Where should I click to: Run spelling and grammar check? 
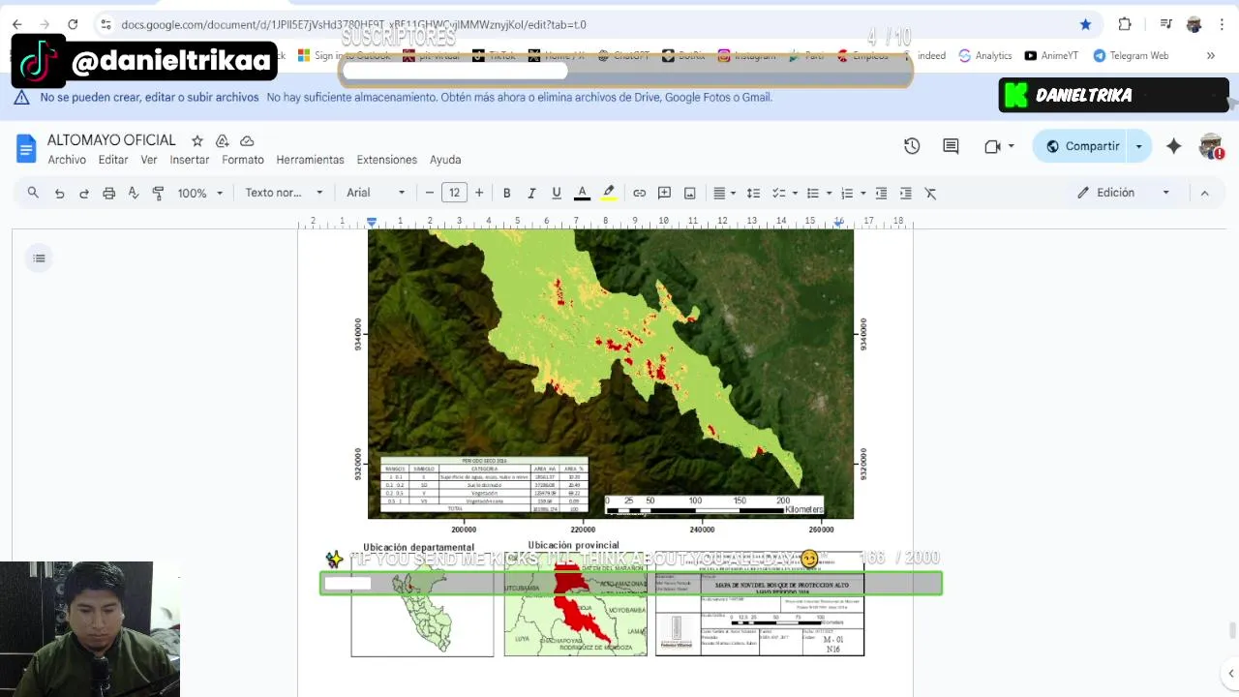click(134, 193)
